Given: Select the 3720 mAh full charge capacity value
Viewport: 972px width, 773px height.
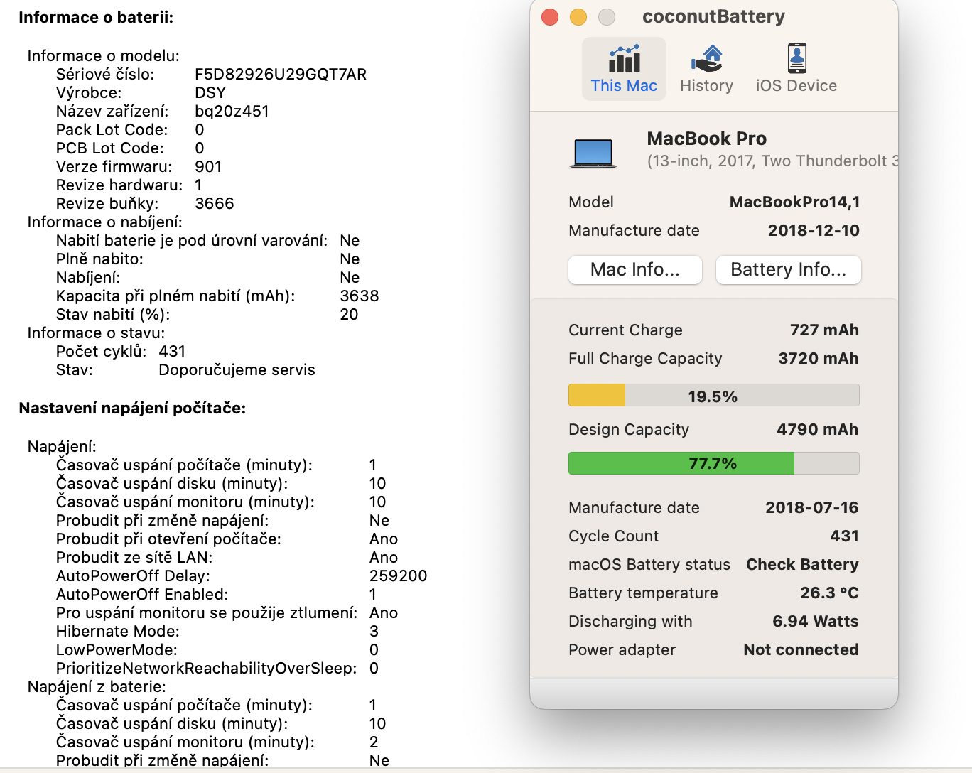Looking at the screenshot, I should [819, 358].
